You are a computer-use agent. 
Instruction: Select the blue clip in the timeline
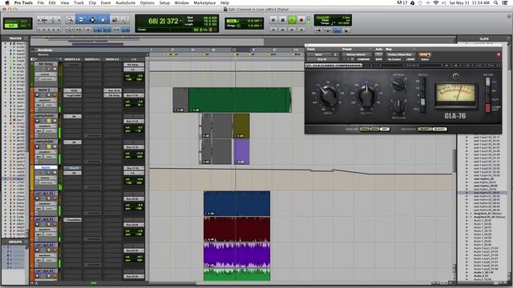(x=237, y=203)
